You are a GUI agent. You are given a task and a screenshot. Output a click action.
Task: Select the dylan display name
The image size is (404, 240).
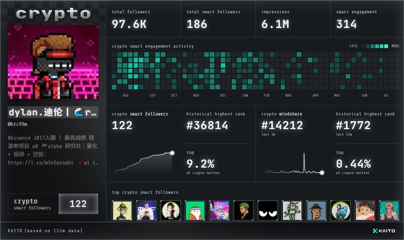coord(53,112)
